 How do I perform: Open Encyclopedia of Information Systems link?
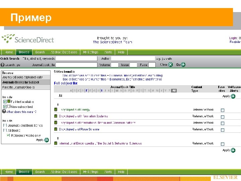point(83,116)
